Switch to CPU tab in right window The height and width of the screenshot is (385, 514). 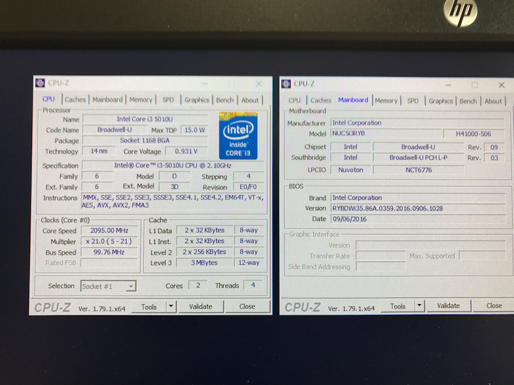(x=295, y=101)
